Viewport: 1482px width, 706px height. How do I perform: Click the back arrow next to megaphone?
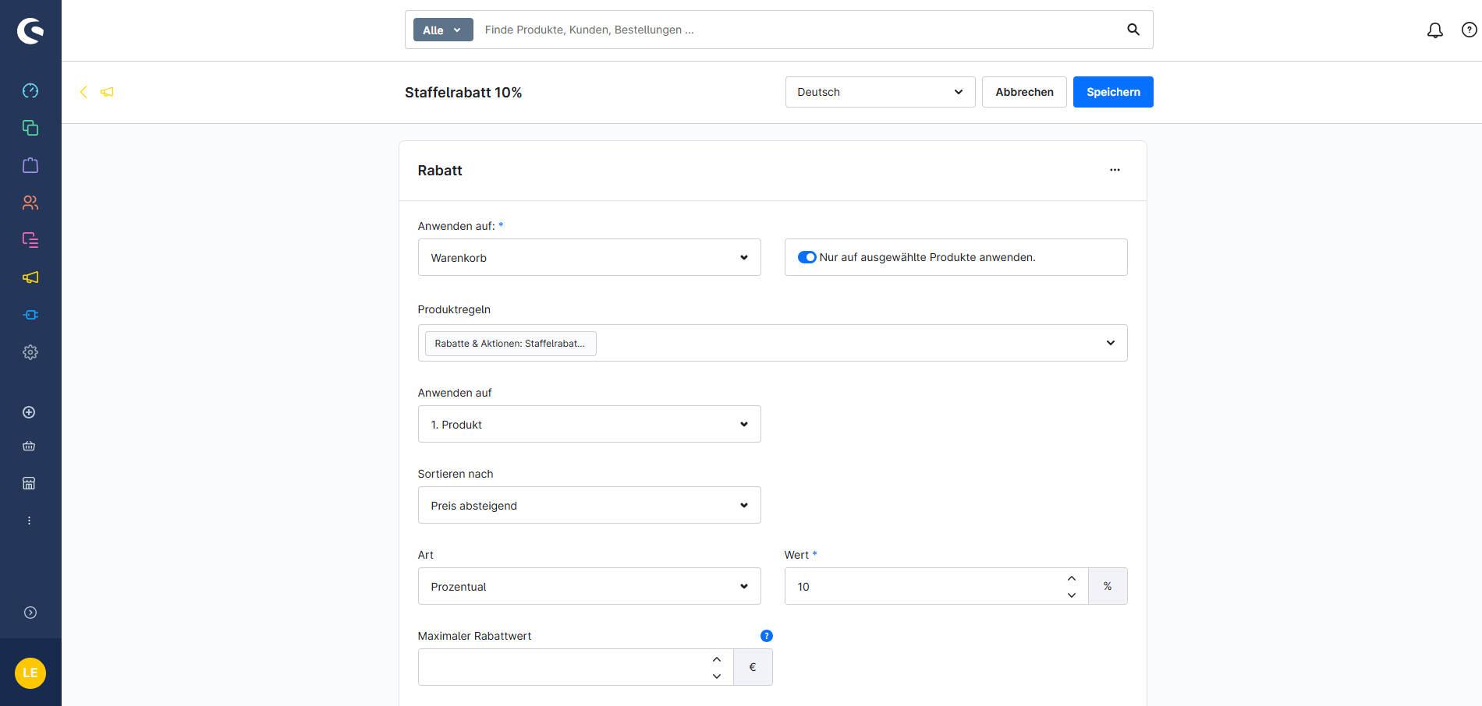[83, 92]
